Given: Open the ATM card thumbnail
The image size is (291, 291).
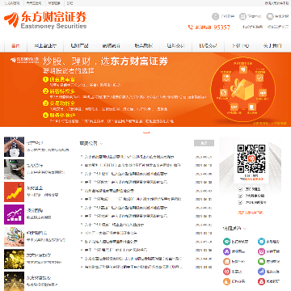Looking at the screenshot, I should click(14, 169).
